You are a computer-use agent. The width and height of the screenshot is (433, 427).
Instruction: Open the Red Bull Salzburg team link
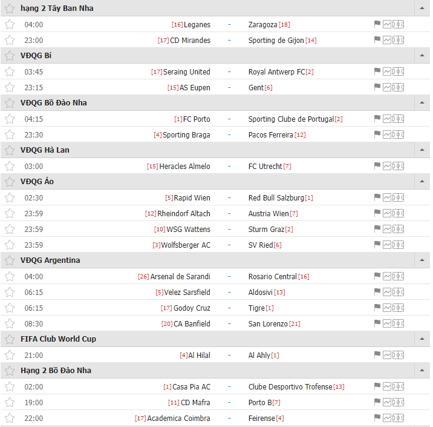point(276,197)
